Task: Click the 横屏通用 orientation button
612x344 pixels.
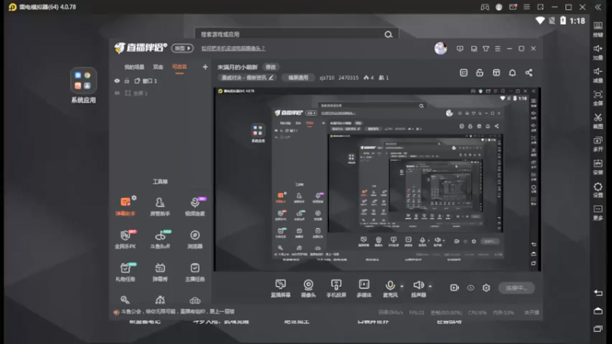Action: coord(298,78)
